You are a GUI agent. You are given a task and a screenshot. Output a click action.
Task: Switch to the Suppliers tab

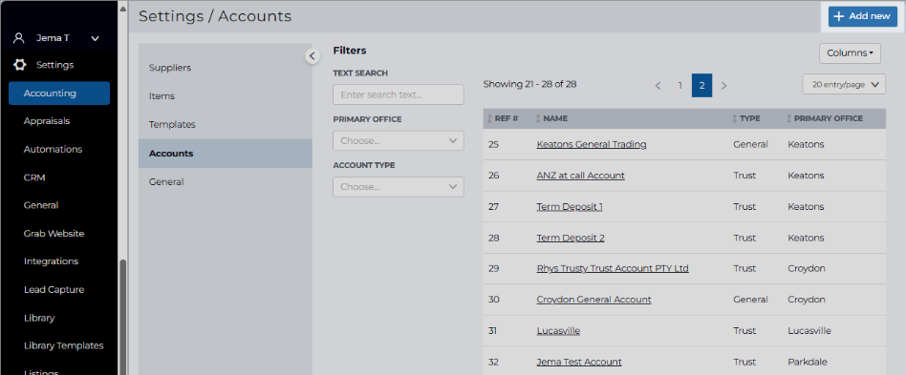click(x=170, y=68)
